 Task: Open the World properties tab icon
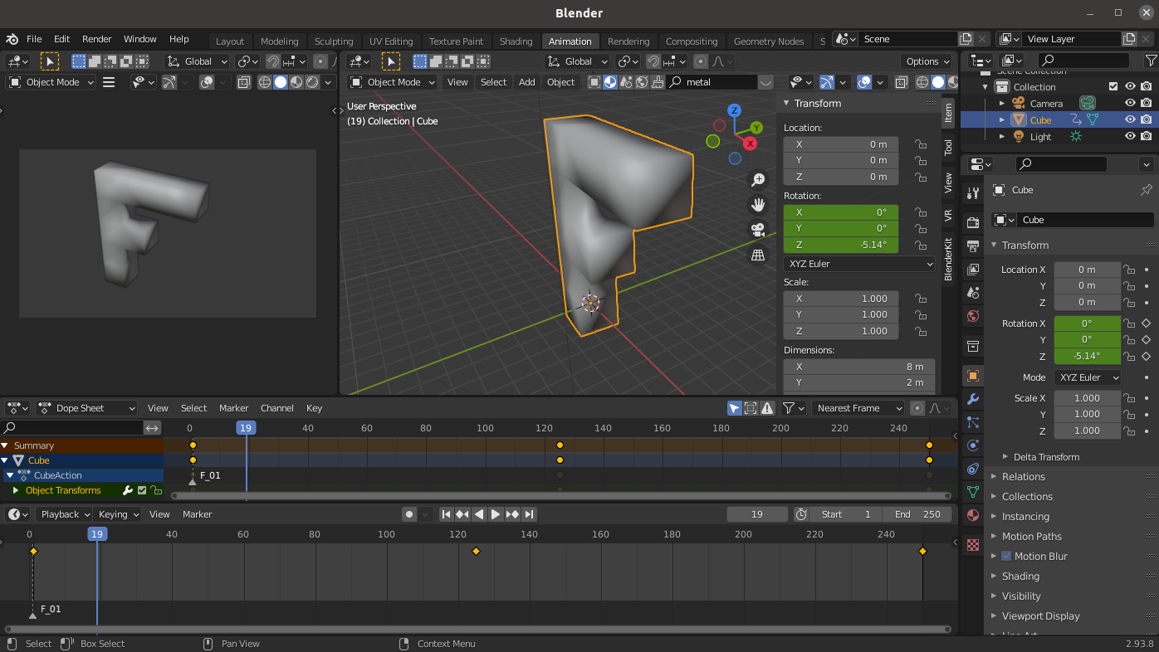(973, 315)
